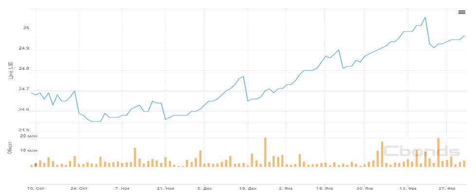This screenshot has width=476, height=195.
Task: Click the 'Цена, USD' axis title
Action: pyautogui.click(x=11, y=71)
